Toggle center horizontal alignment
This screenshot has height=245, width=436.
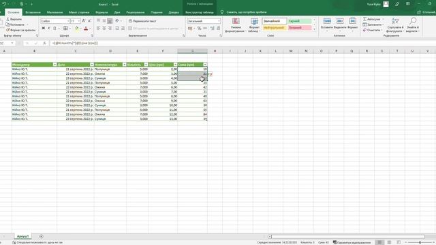point(104,29)
